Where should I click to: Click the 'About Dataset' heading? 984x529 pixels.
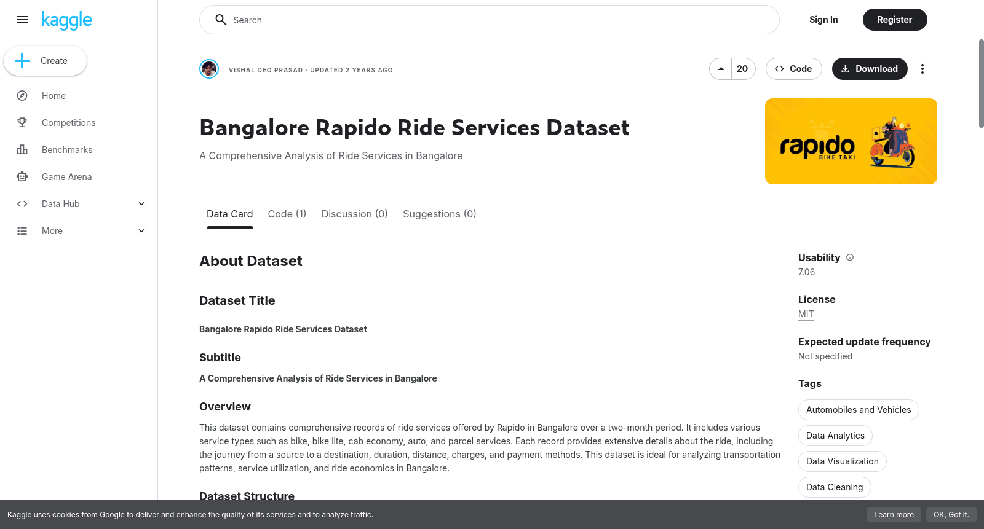tap(251, 261)
